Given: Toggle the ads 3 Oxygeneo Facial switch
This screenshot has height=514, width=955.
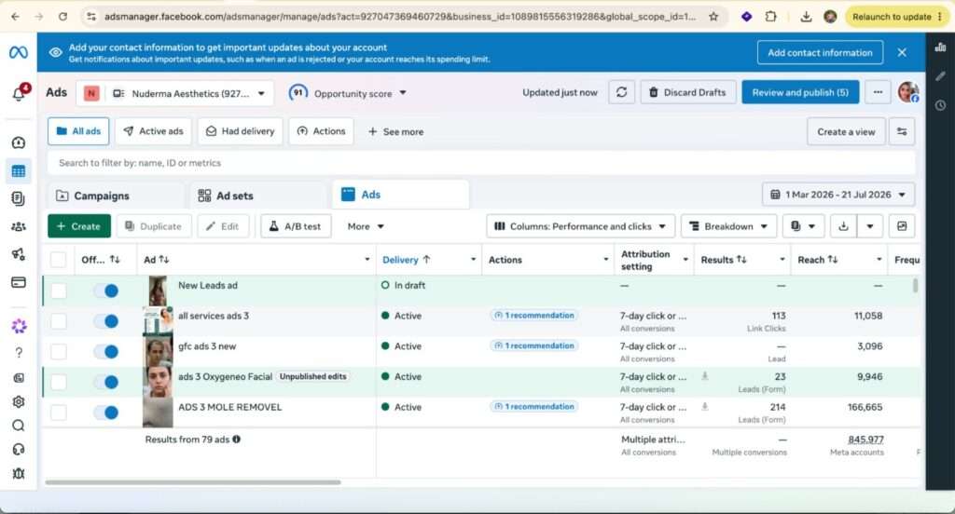Looking at the screenshot, I should click(x=106, y=382).
